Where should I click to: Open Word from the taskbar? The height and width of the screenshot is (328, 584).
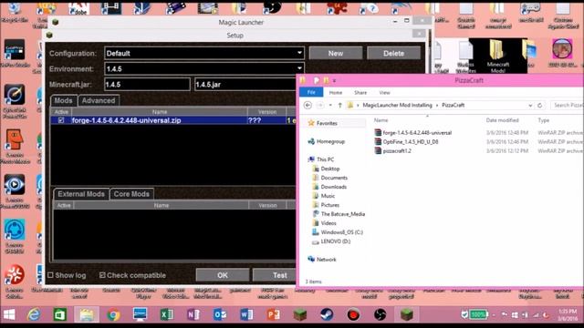[246, 315]
